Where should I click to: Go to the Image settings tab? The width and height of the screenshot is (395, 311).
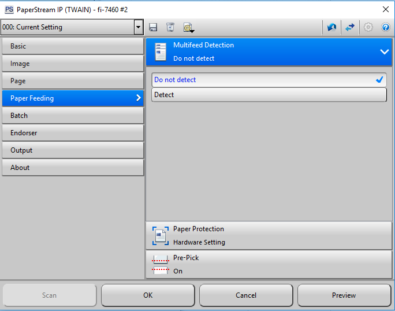click(x=72, y=64)
